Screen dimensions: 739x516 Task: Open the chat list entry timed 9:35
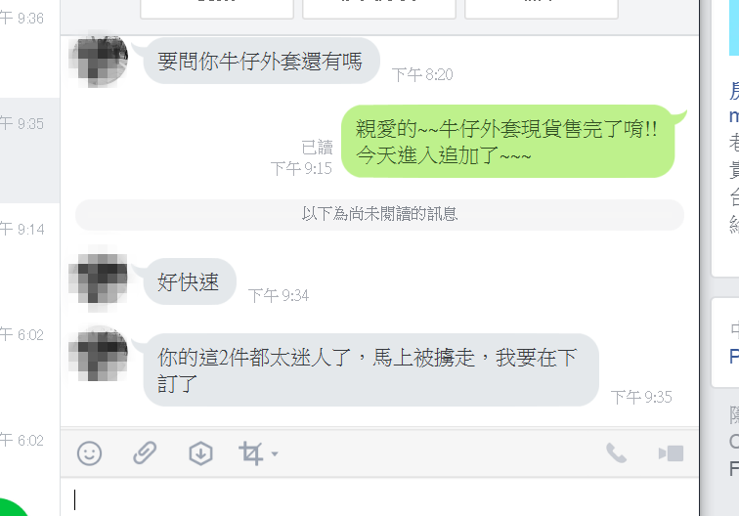(29, 150)
